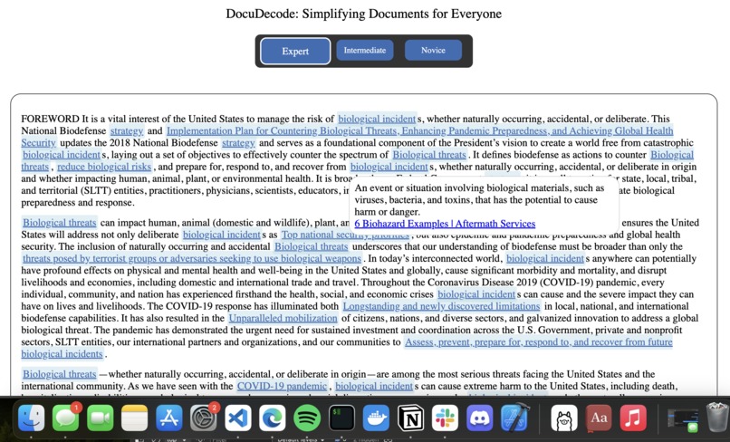Open '6 Biohazard Examples | Aftermath Services' link
Image resolution: width=730 pixels, height=442 pixels.
(445, 224)
